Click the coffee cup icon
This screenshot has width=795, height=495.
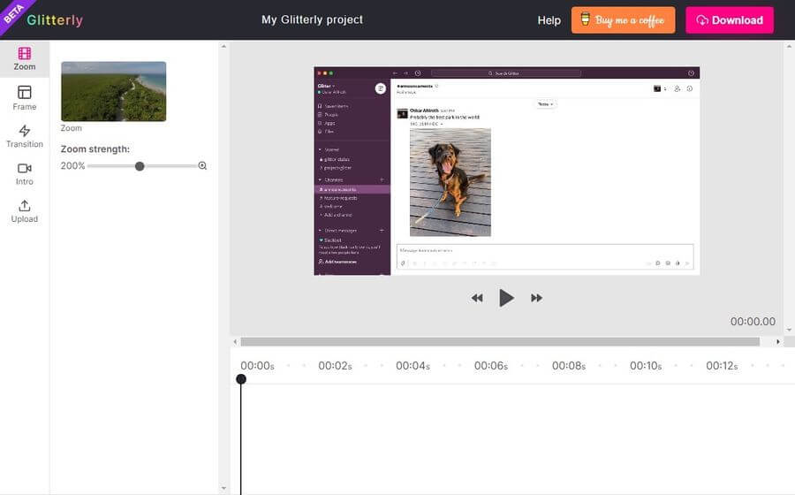(585, 19)
